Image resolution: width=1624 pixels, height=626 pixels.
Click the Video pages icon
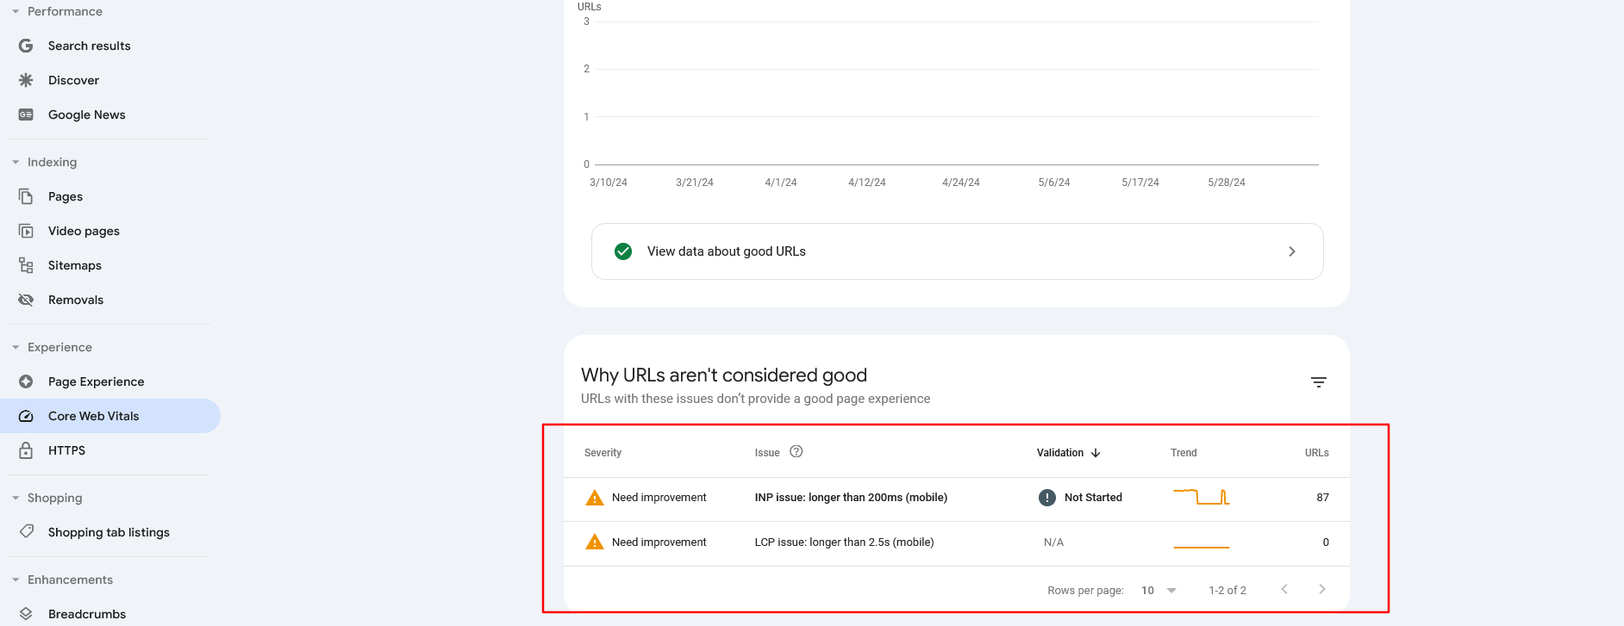(26, 231)
